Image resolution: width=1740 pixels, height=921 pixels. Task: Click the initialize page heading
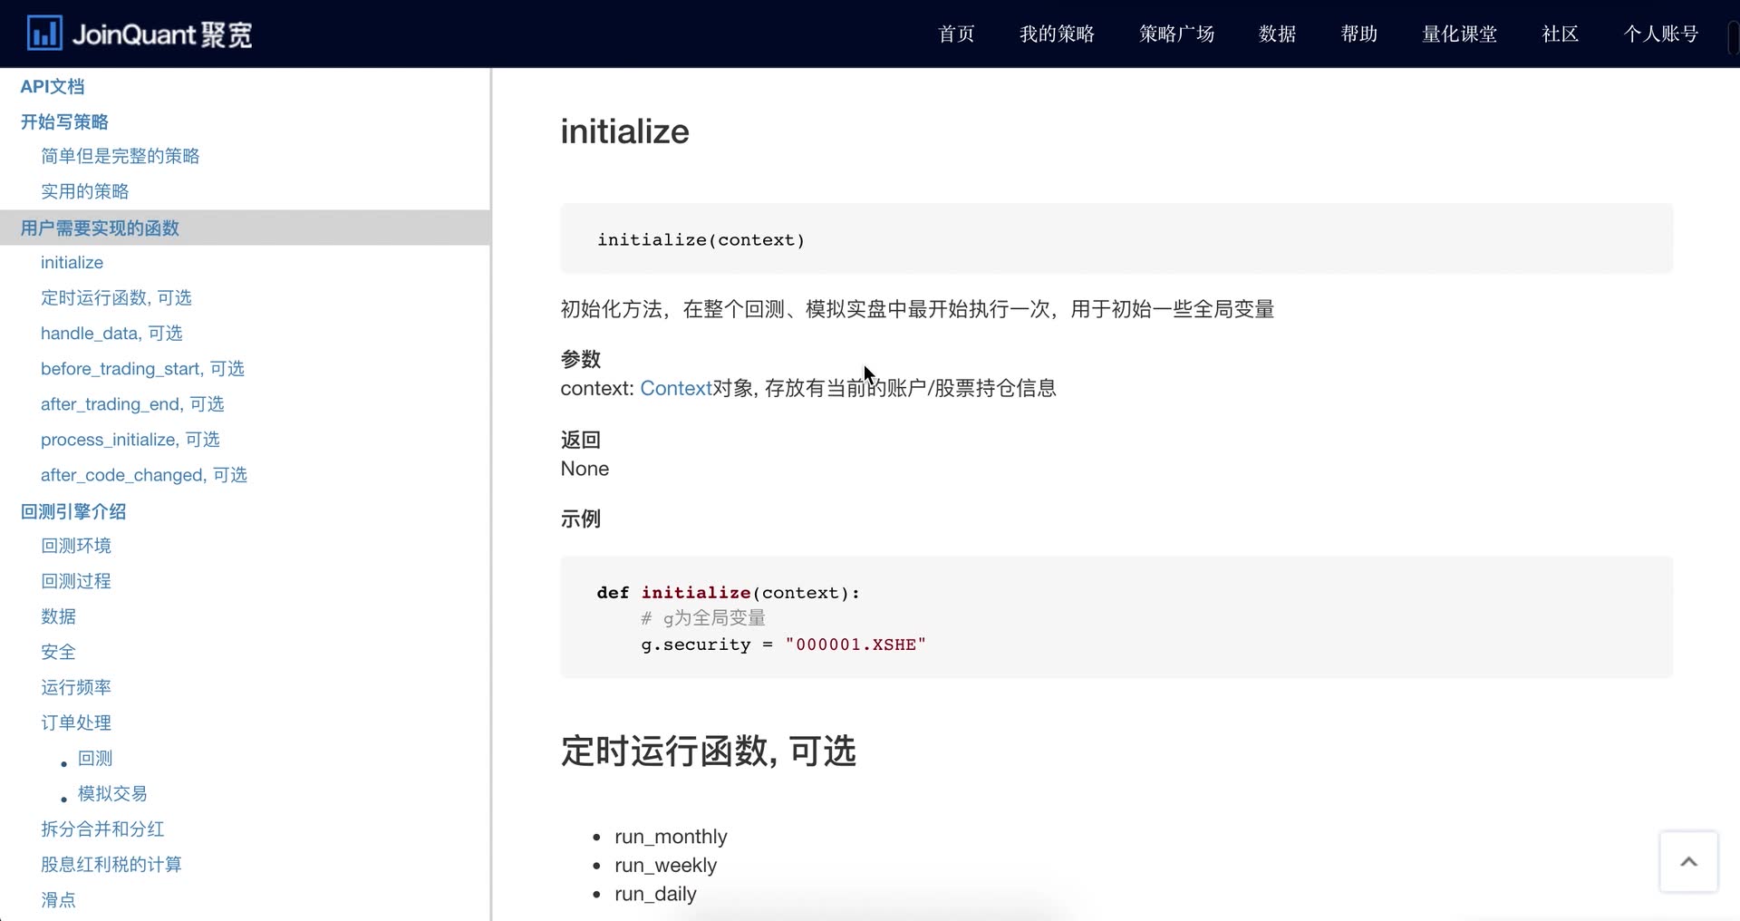pos(624,131)
